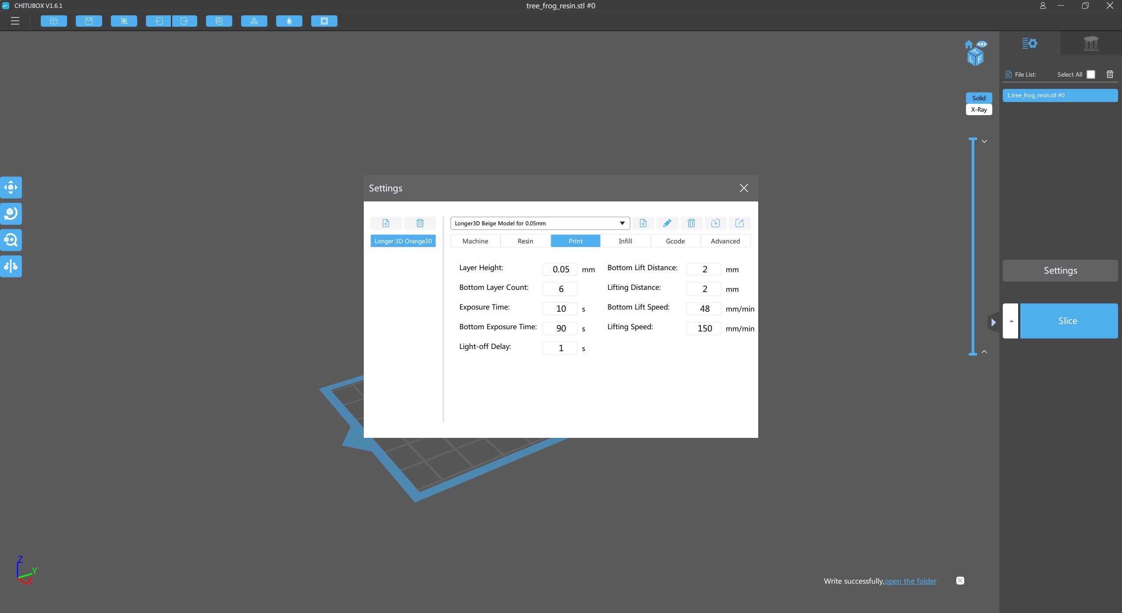Screen dimensions: 1122x613
Task: Click the open the folder link
Action: point(910,581)
